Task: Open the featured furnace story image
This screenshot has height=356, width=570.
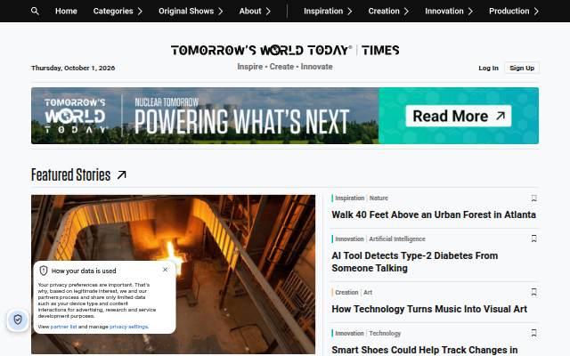Action: (173, 274)
